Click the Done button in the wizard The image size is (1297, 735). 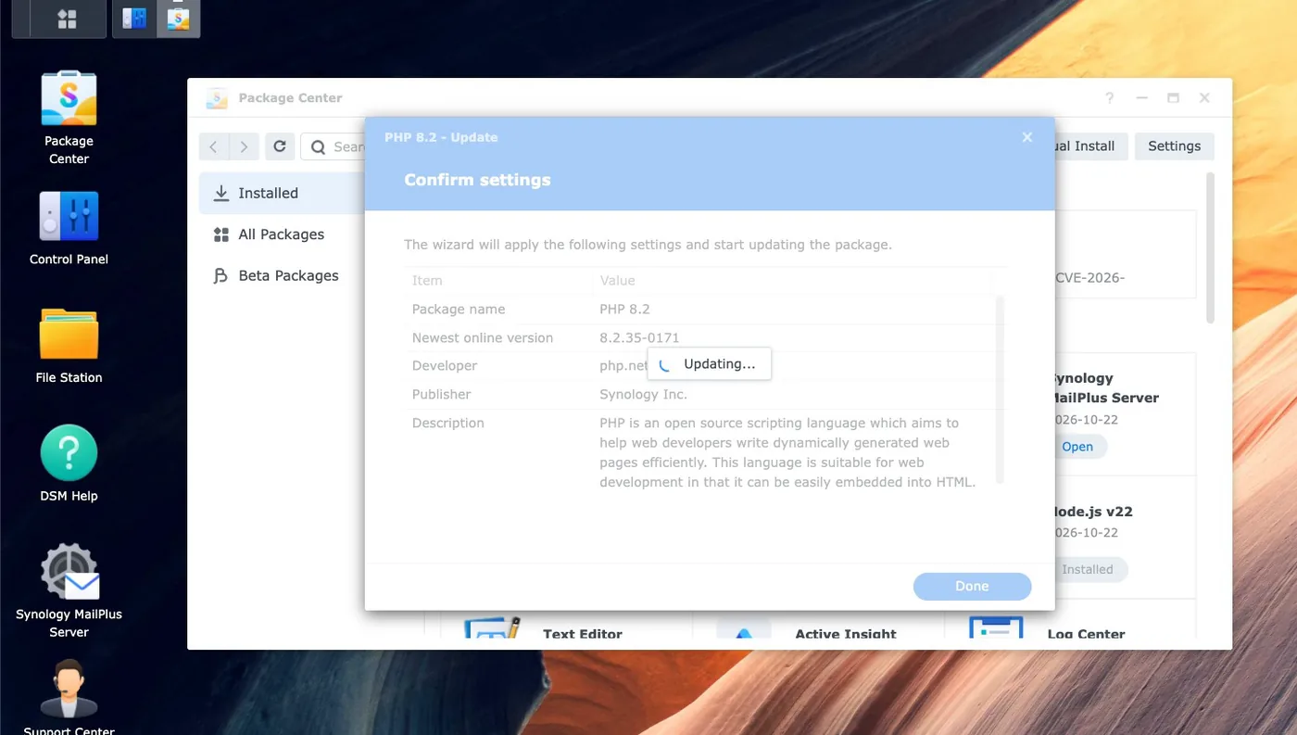pos(972,586)
